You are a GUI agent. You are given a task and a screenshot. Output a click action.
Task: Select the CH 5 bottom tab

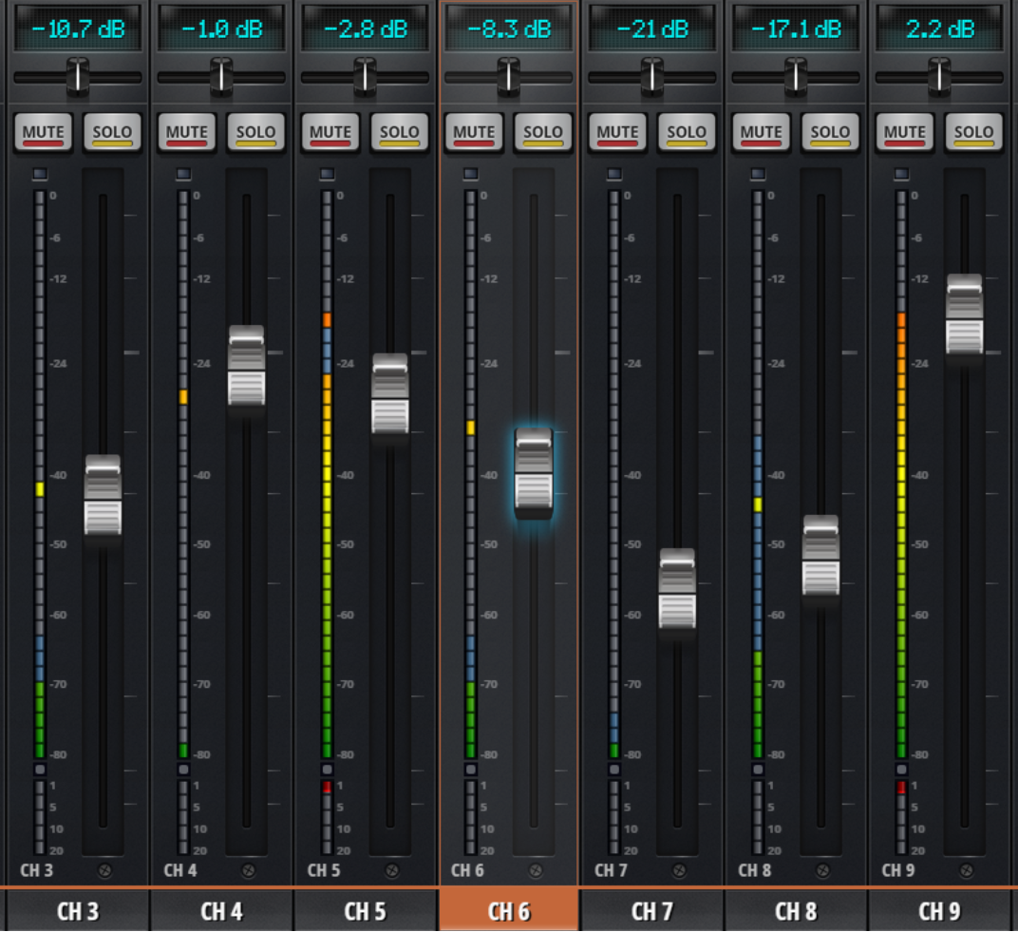[366, 910]
